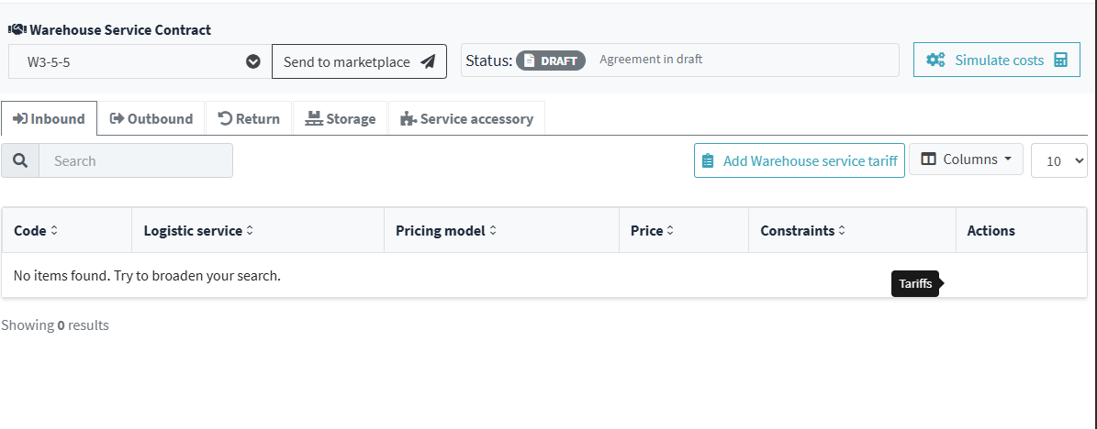Sort table by Code column

point(36,231)
